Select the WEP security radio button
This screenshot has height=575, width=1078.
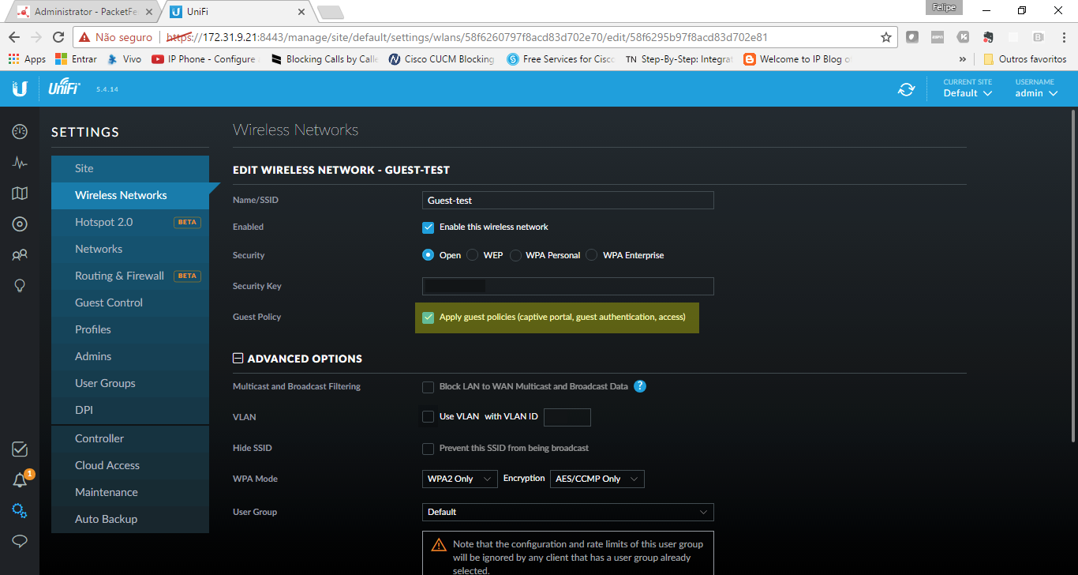[472, 255]
